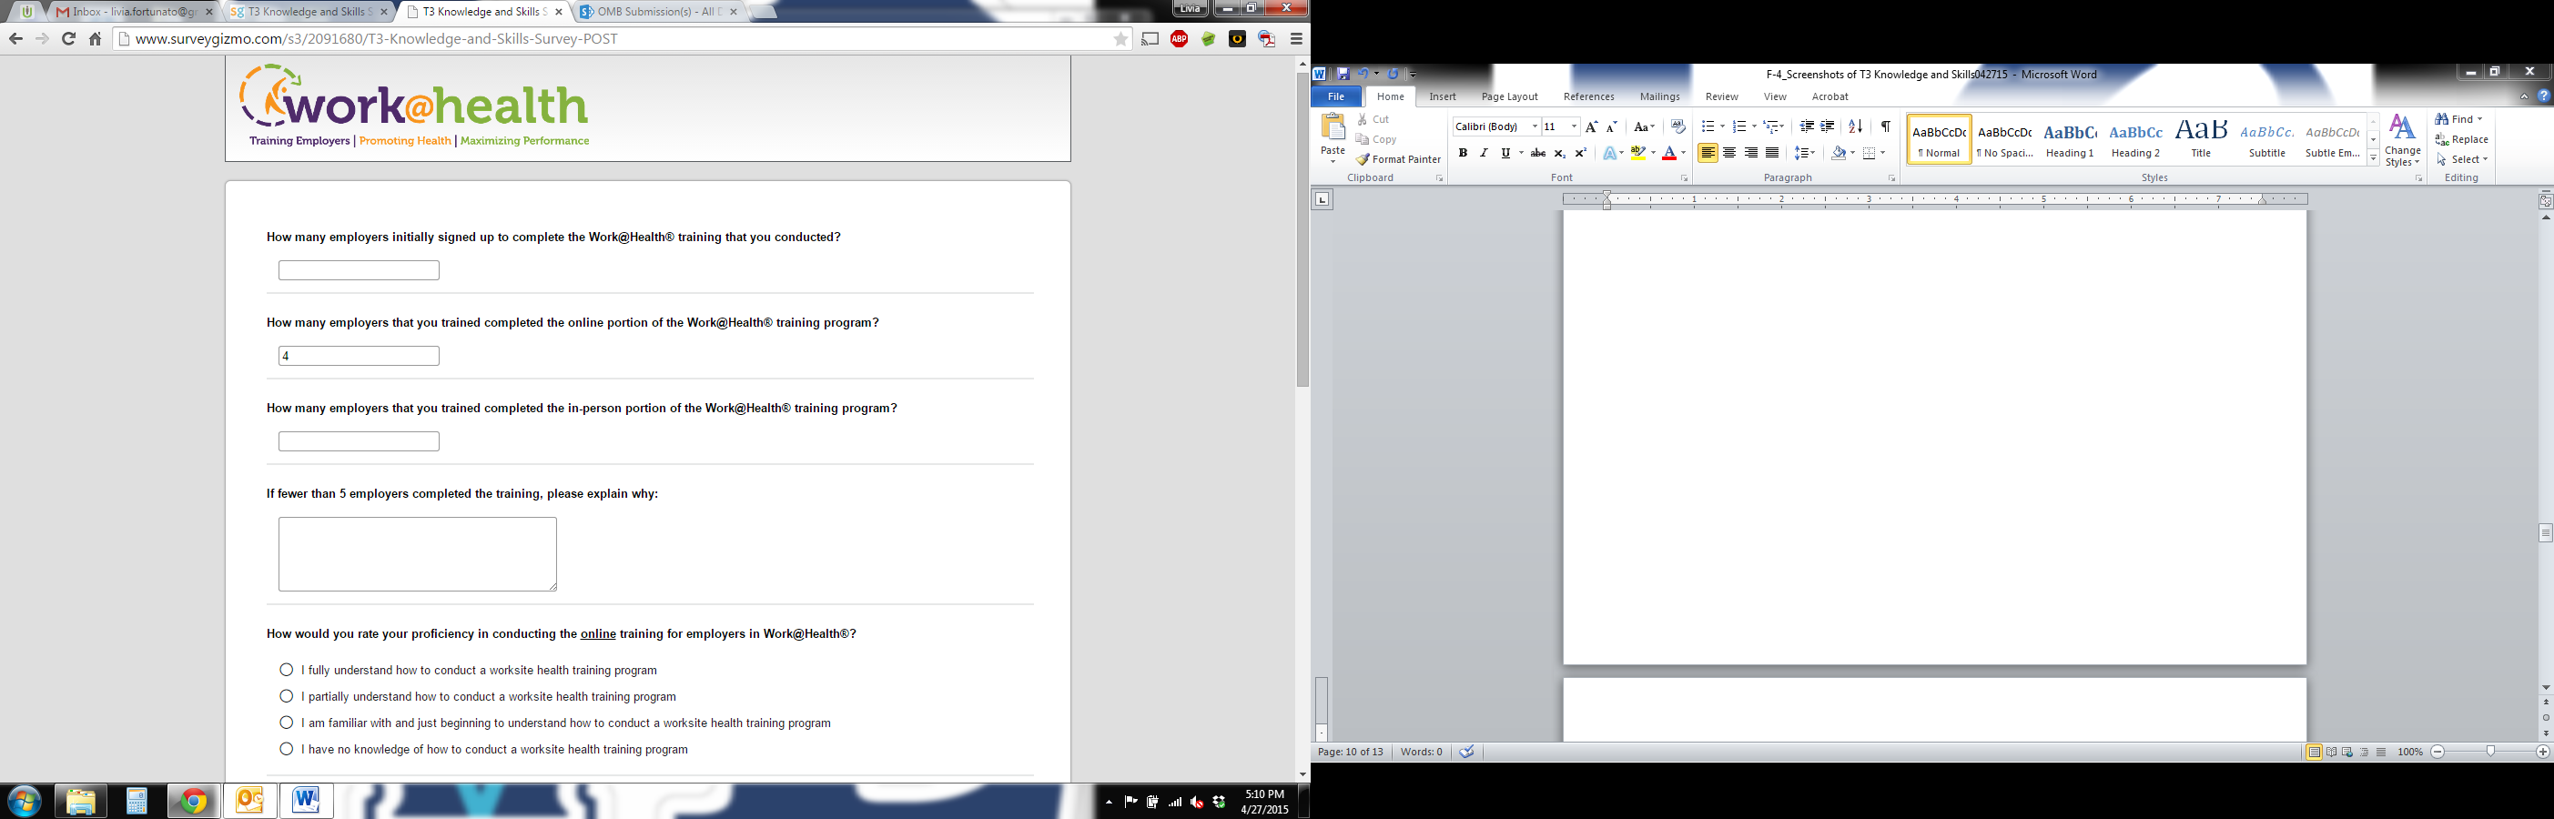Toggle Bold formatting in Word
Screen dimensions: 2554x819
(1463, 153)
